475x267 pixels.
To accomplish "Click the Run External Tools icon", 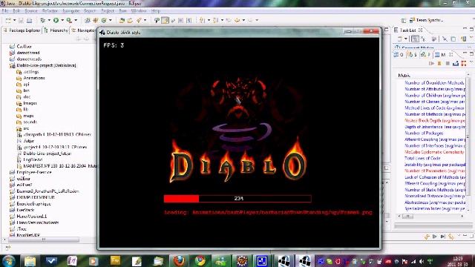I will [69, 20].
